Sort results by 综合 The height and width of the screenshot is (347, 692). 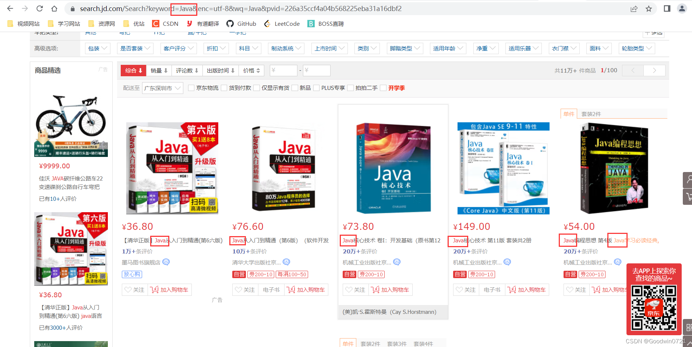coord(134,70)
